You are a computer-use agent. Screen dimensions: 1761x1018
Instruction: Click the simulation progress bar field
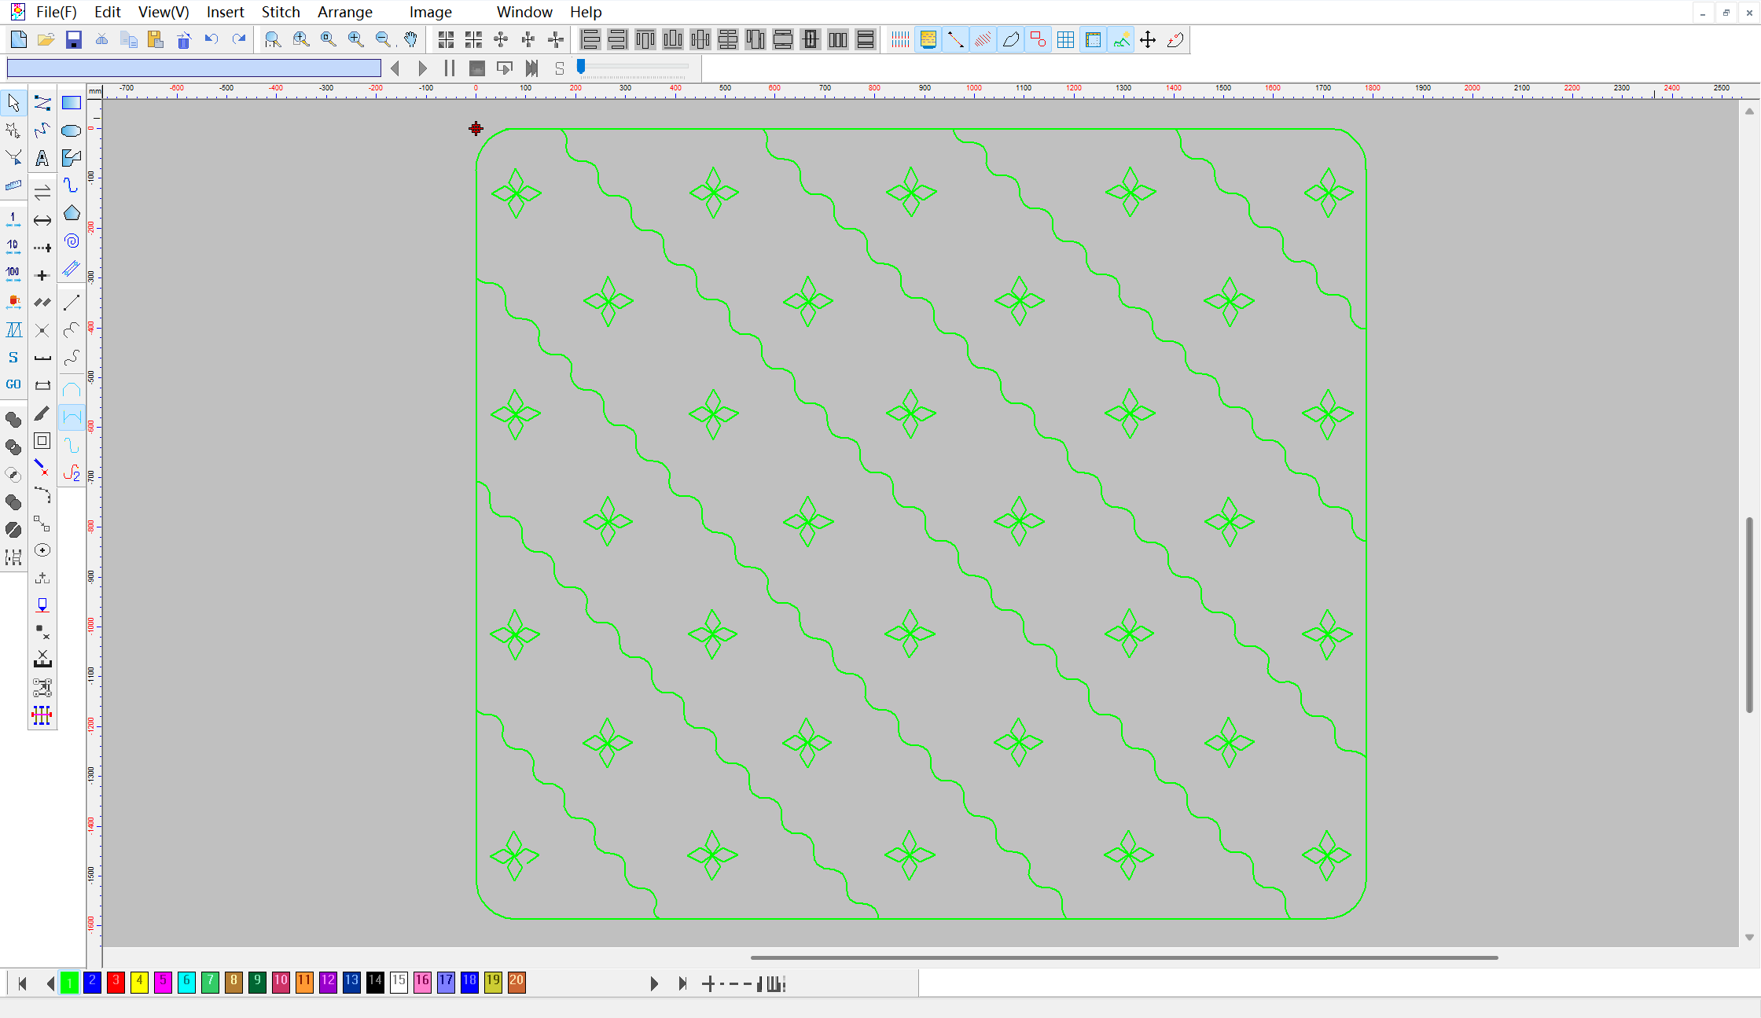194,68
